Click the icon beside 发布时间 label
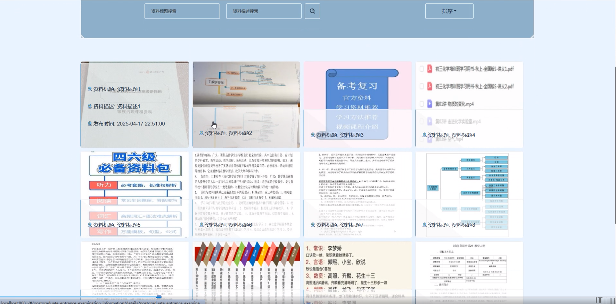The width and height of the screenshot is (616, 304). tap(90, 124)
